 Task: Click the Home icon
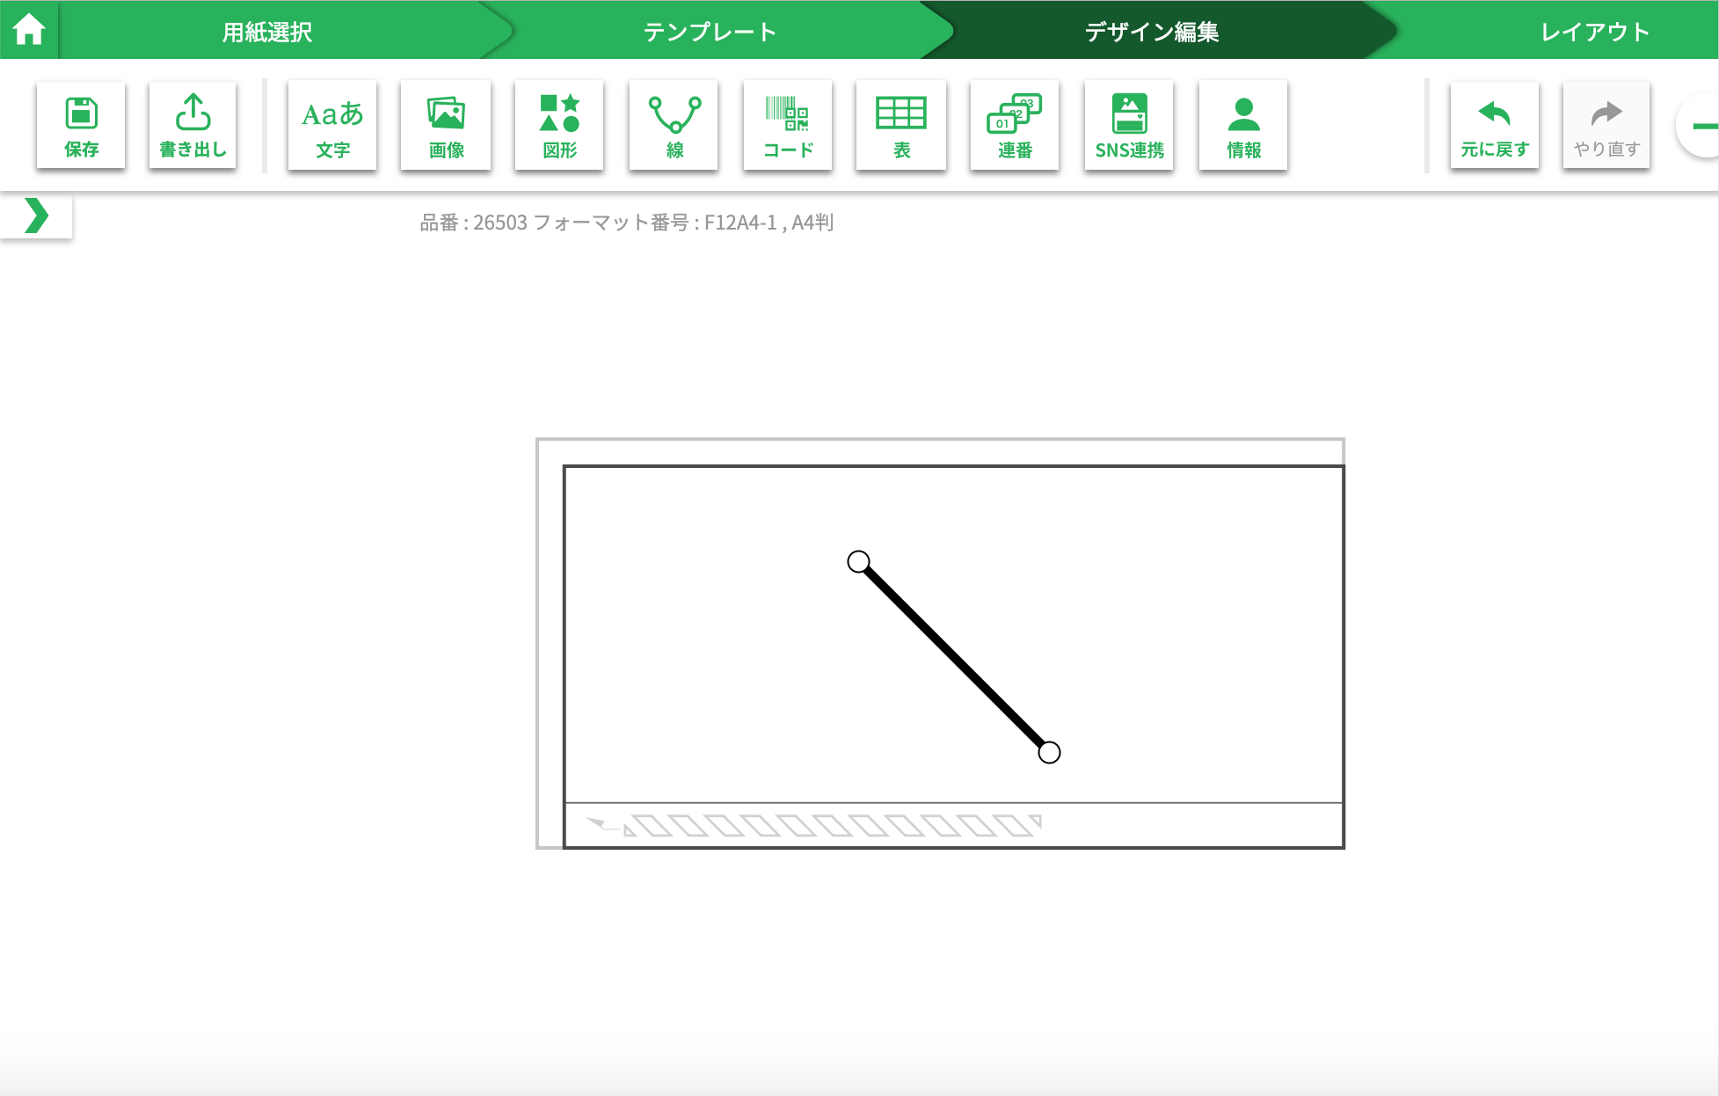(x=29, y=30)
